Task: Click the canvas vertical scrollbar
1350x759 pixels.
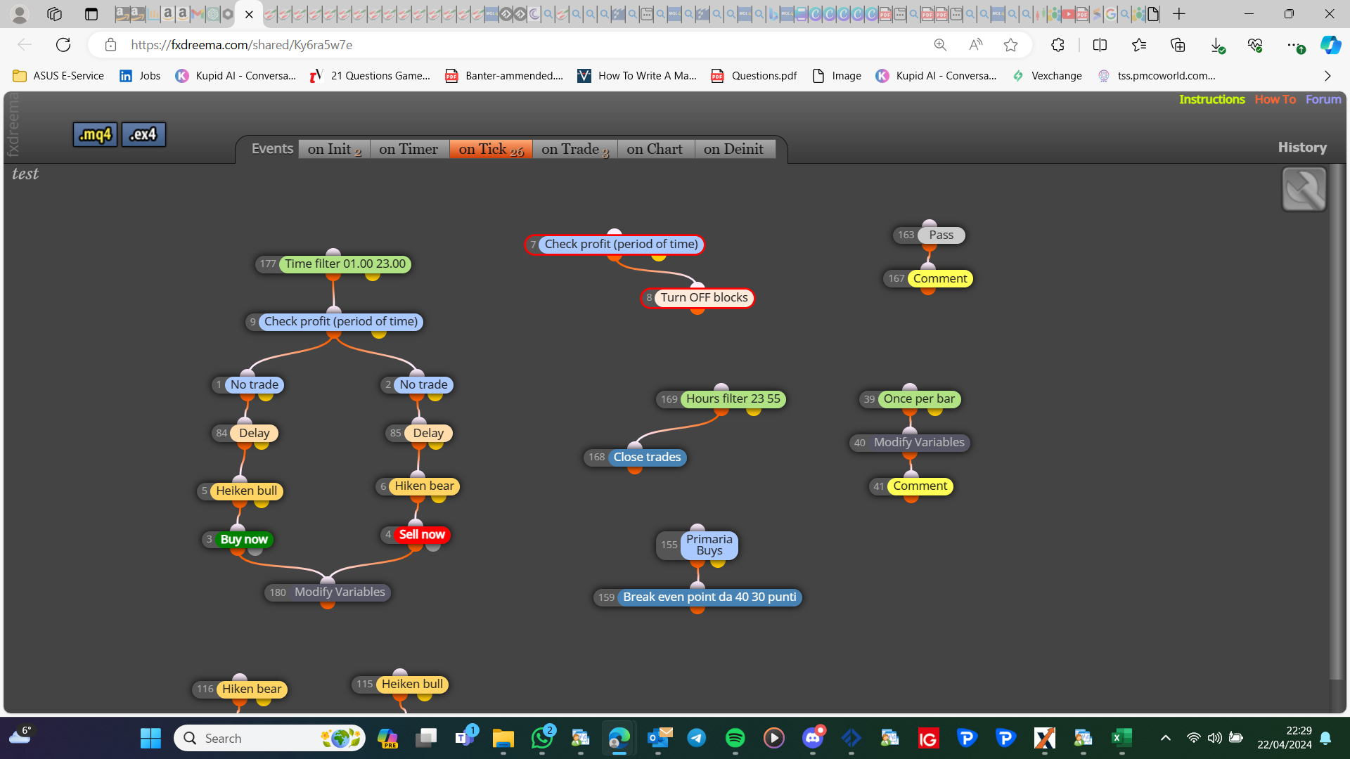Action: (1337, 422)
